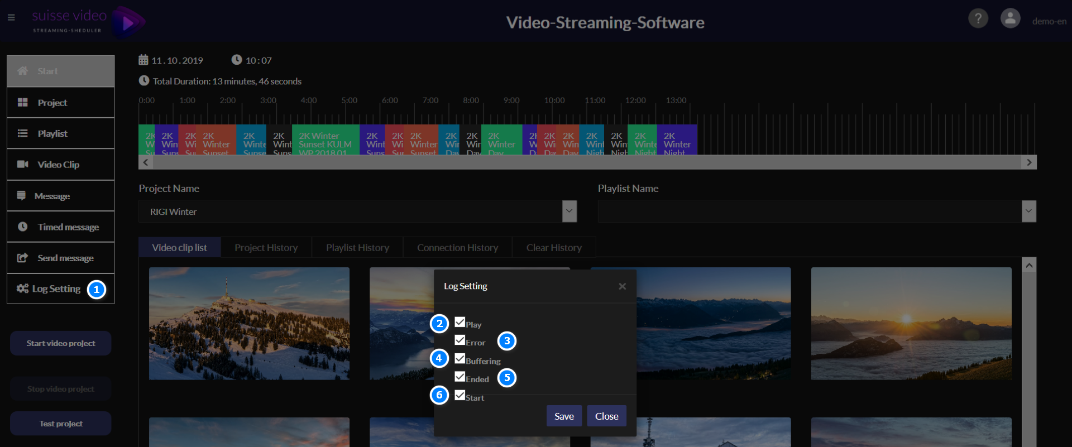Open the RIGI Winter project combo box
This screenshot has width=1072, height=447.
tap(357, 212)
